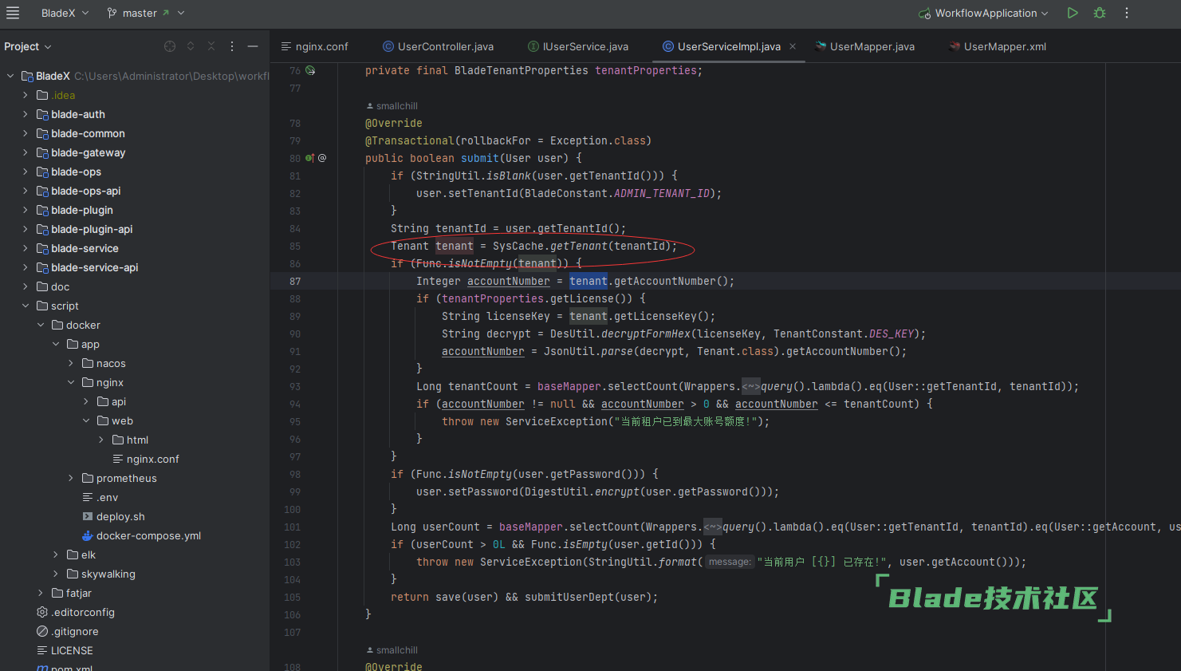The width and height of the screenshot is (1181, 671).
Task: Select the html folder in the tree
Action: [137, 440]
